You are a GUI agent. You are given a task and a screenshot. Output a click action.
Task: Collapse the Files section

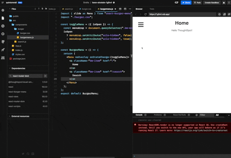tap(10, 9)
